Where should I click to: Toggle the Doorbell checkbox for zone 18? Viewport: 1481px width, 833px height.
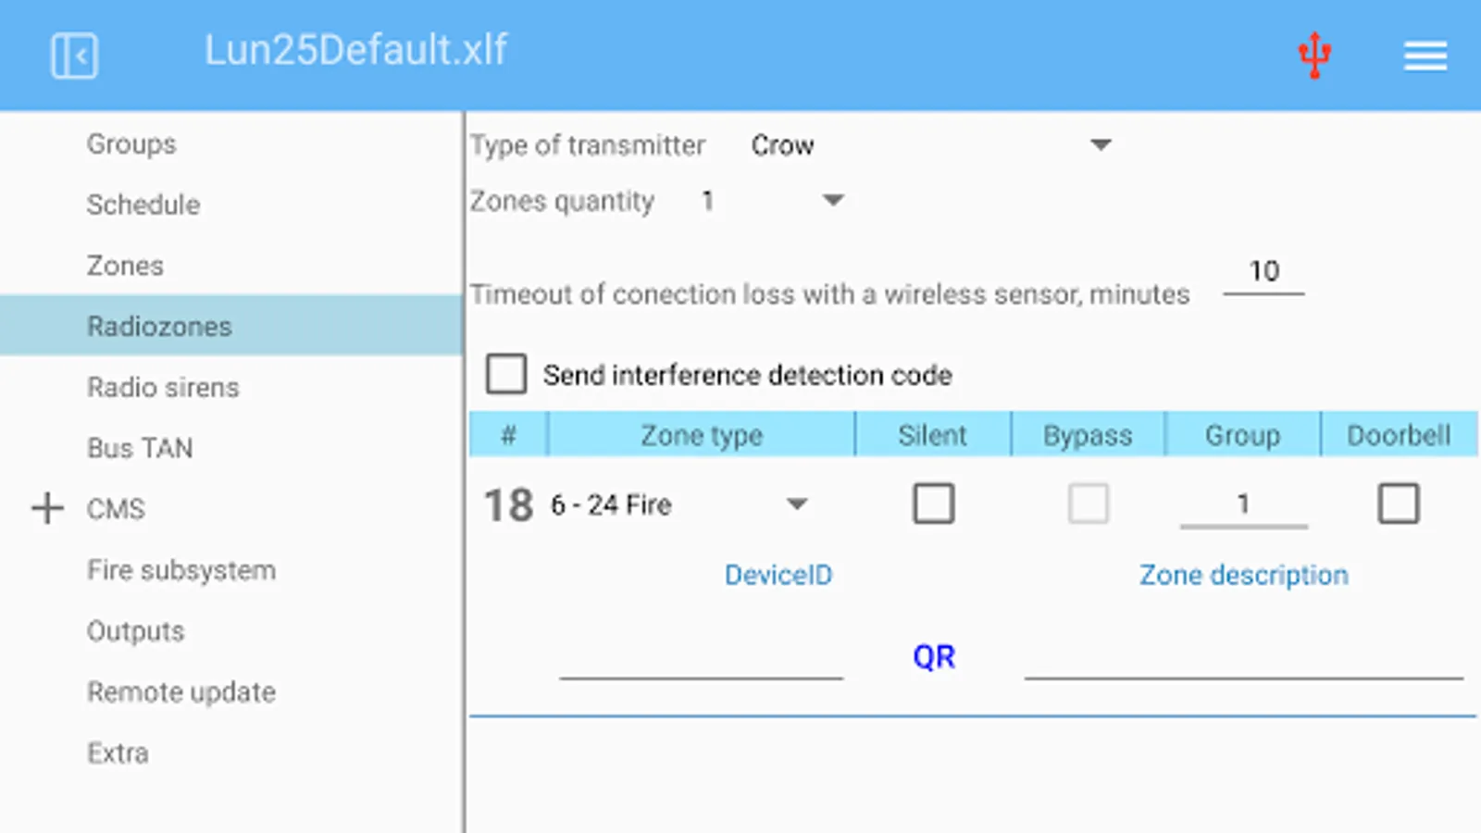click(x=1398, y=504)
